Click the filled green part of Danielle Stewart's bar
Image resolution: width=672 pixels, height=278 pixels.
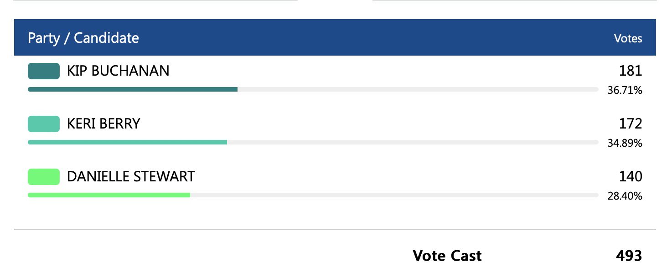click(x=109, y=195)
